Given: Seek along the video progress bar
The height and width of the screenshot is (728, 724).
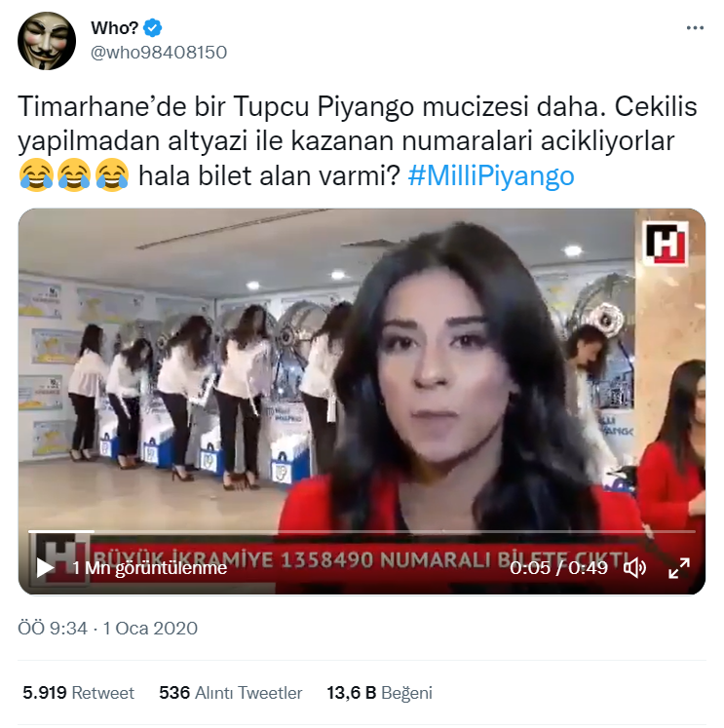Looking at the screenshot, I should (362, 531).
